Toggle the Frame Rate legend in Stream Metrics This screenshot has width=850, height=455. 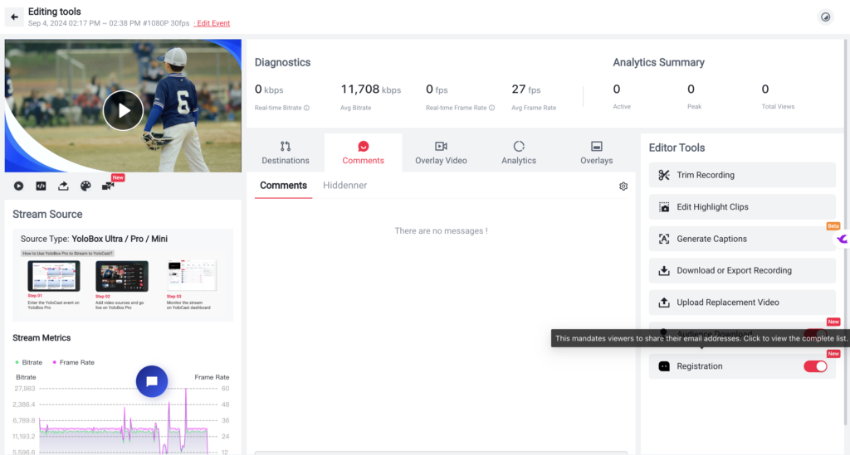click(73, 362)
